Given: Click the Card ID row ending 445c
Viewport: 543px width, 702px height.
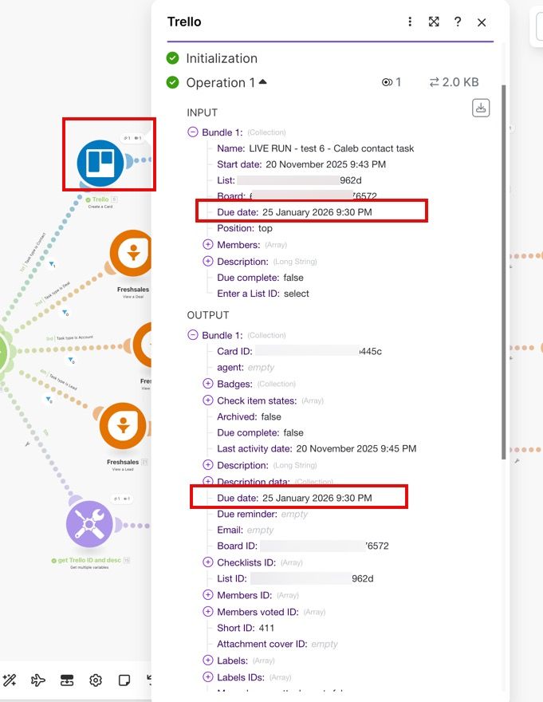Looking at the screenshot, I should pyautogui.click(x=299, y=352).
